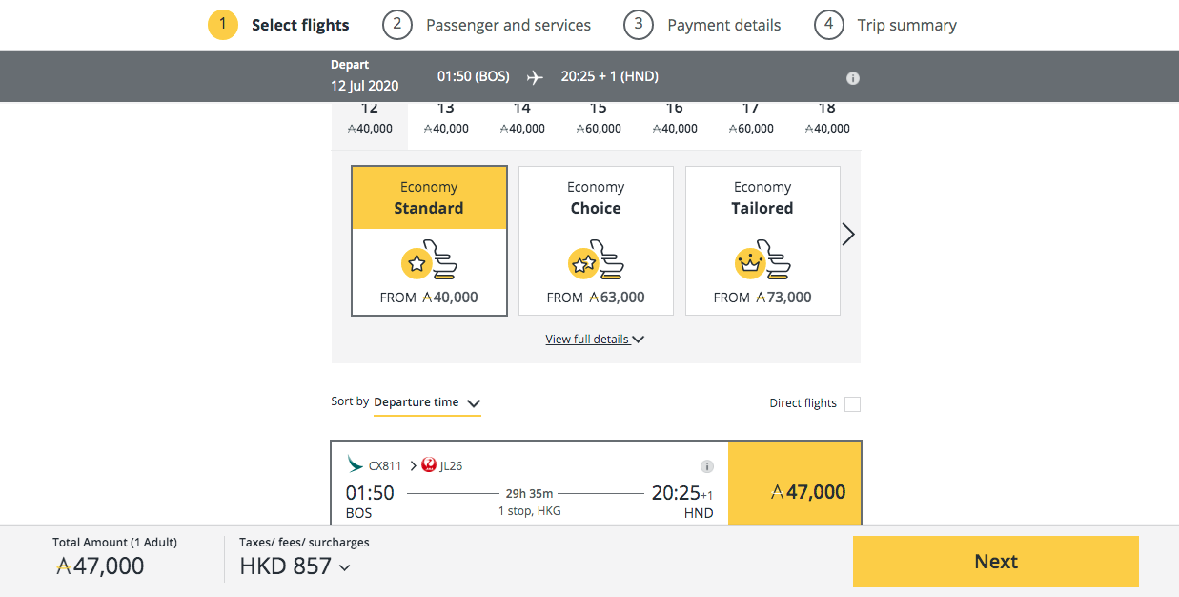This screenshot has width=1179, height=597.
Task: Click the Economy Standard seat icon
Action: (x=429, y=262)
